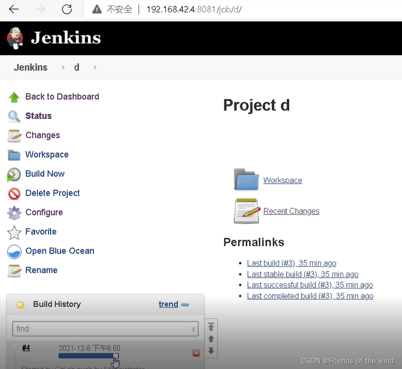Open build #4 link
This screenshot has height=369, width=402.
[x=26, y=348]
